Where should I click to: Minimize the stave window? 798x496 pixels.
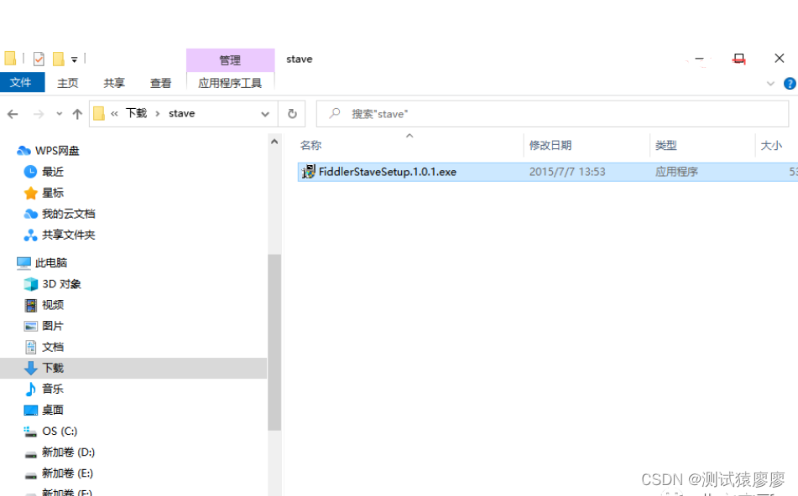point(699,59)
